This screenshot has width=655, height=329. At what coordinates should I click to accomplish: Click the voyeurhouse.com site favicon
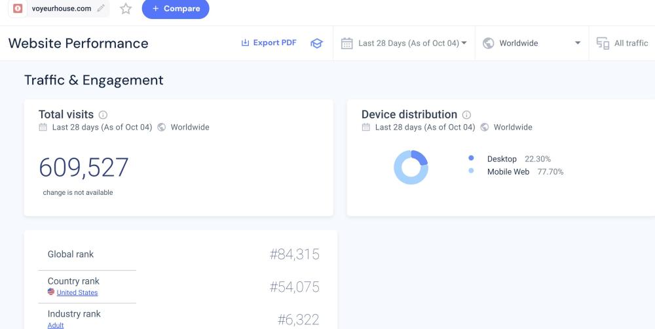[18, 9]
